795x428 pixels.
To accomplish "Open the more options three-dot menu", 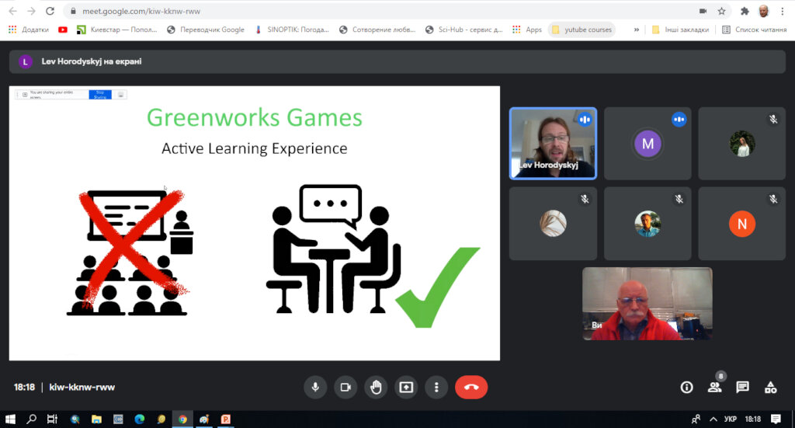I will [x=437, y=387].
